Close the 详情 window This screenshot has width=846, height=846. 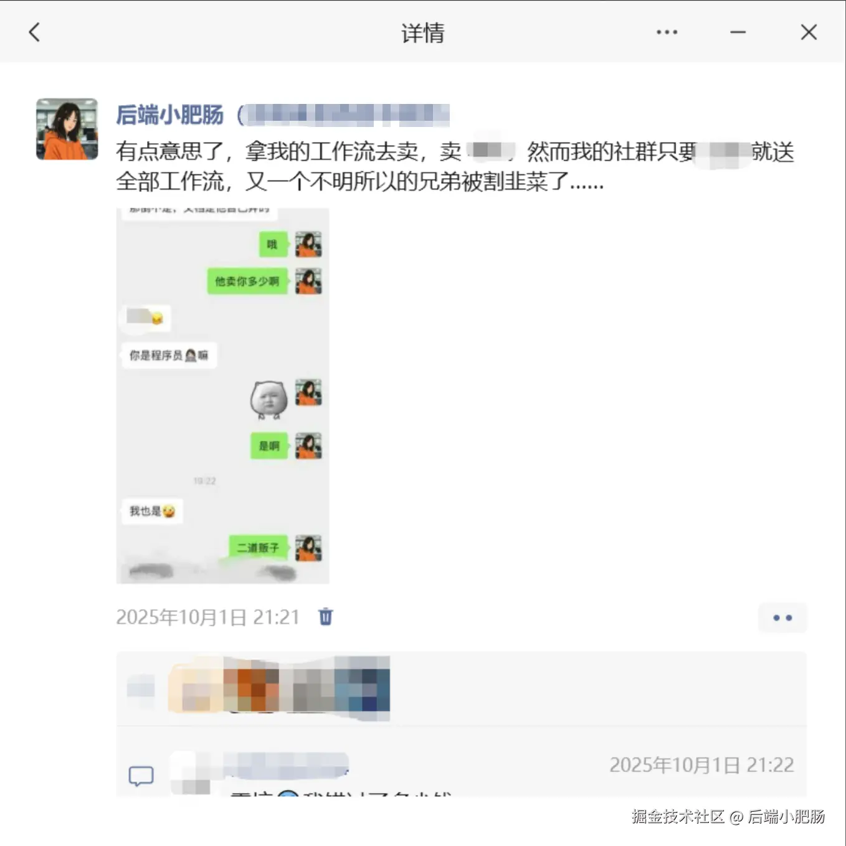pyautogui.click(x=809, y=32)
